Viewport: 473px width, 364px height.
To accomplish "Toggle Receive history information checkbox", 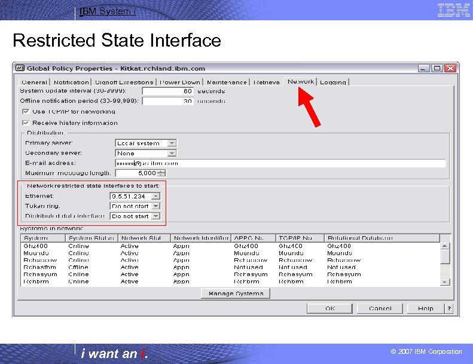I will point(26,123).
